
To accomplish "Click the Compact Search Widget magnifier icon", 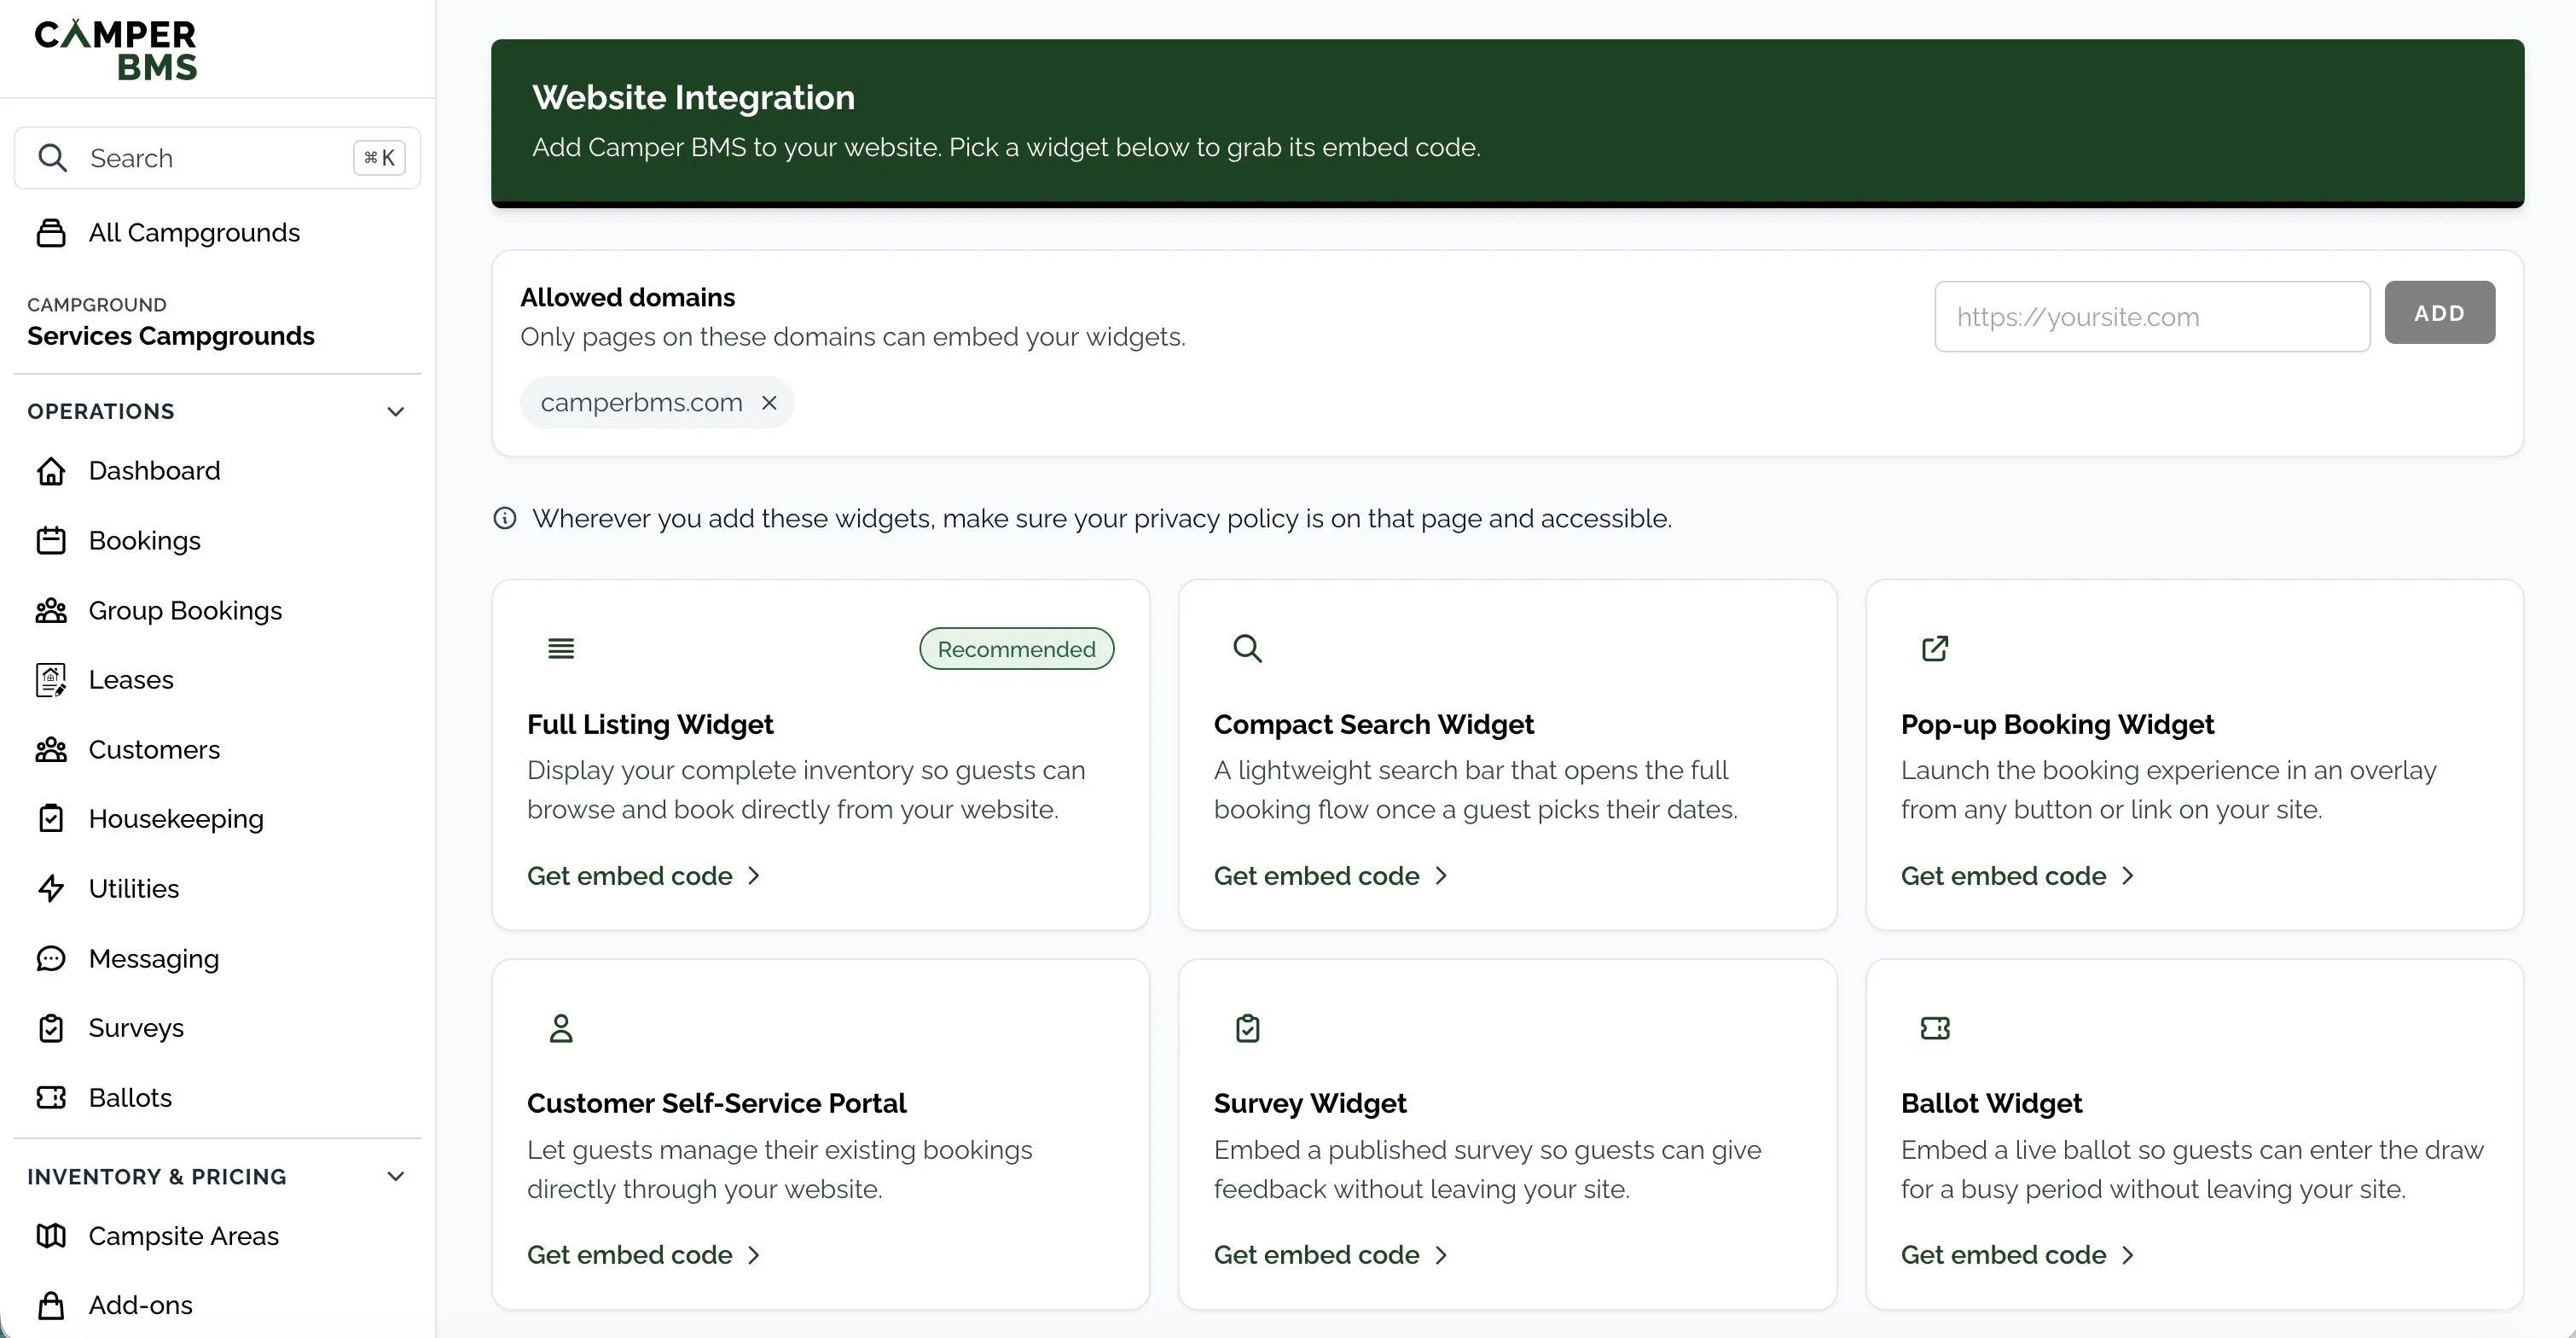I will coord(1247,649).
